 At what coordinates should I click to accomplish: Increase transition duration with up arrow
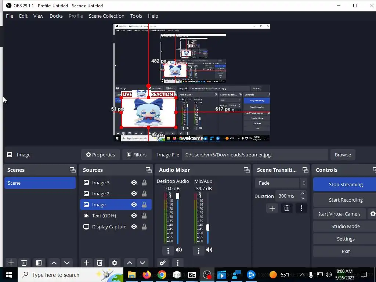(303, 194)
